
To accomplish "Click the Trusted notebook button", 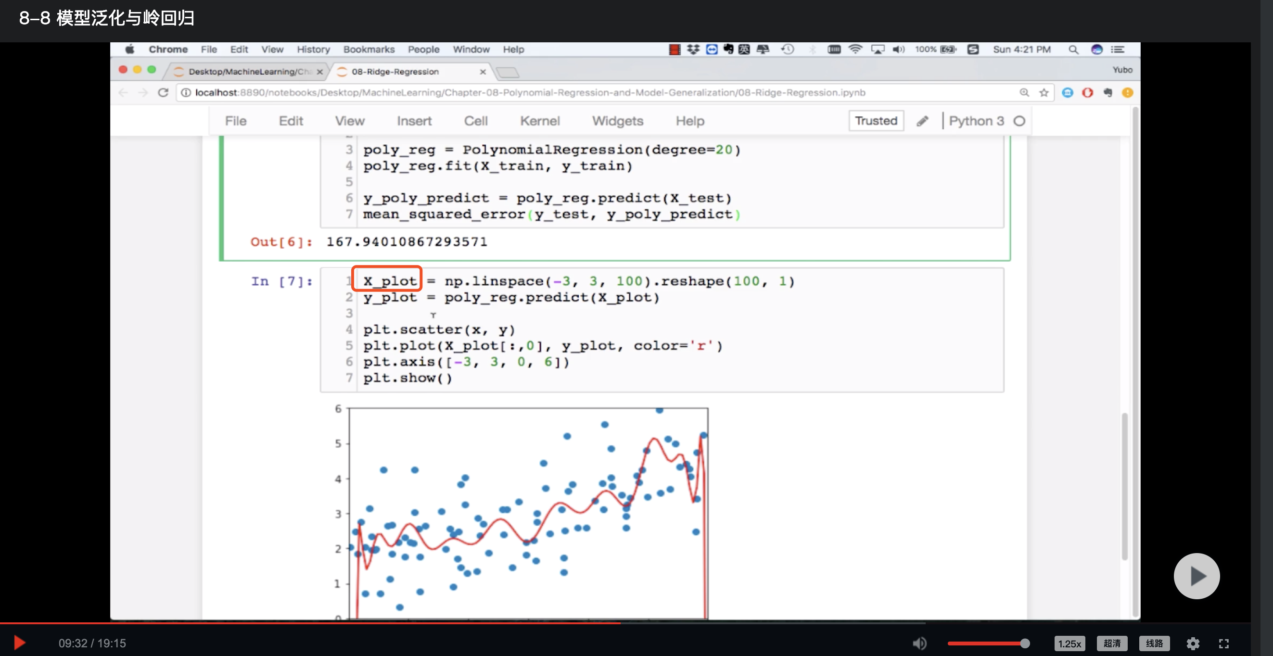I will click(876, 121).
